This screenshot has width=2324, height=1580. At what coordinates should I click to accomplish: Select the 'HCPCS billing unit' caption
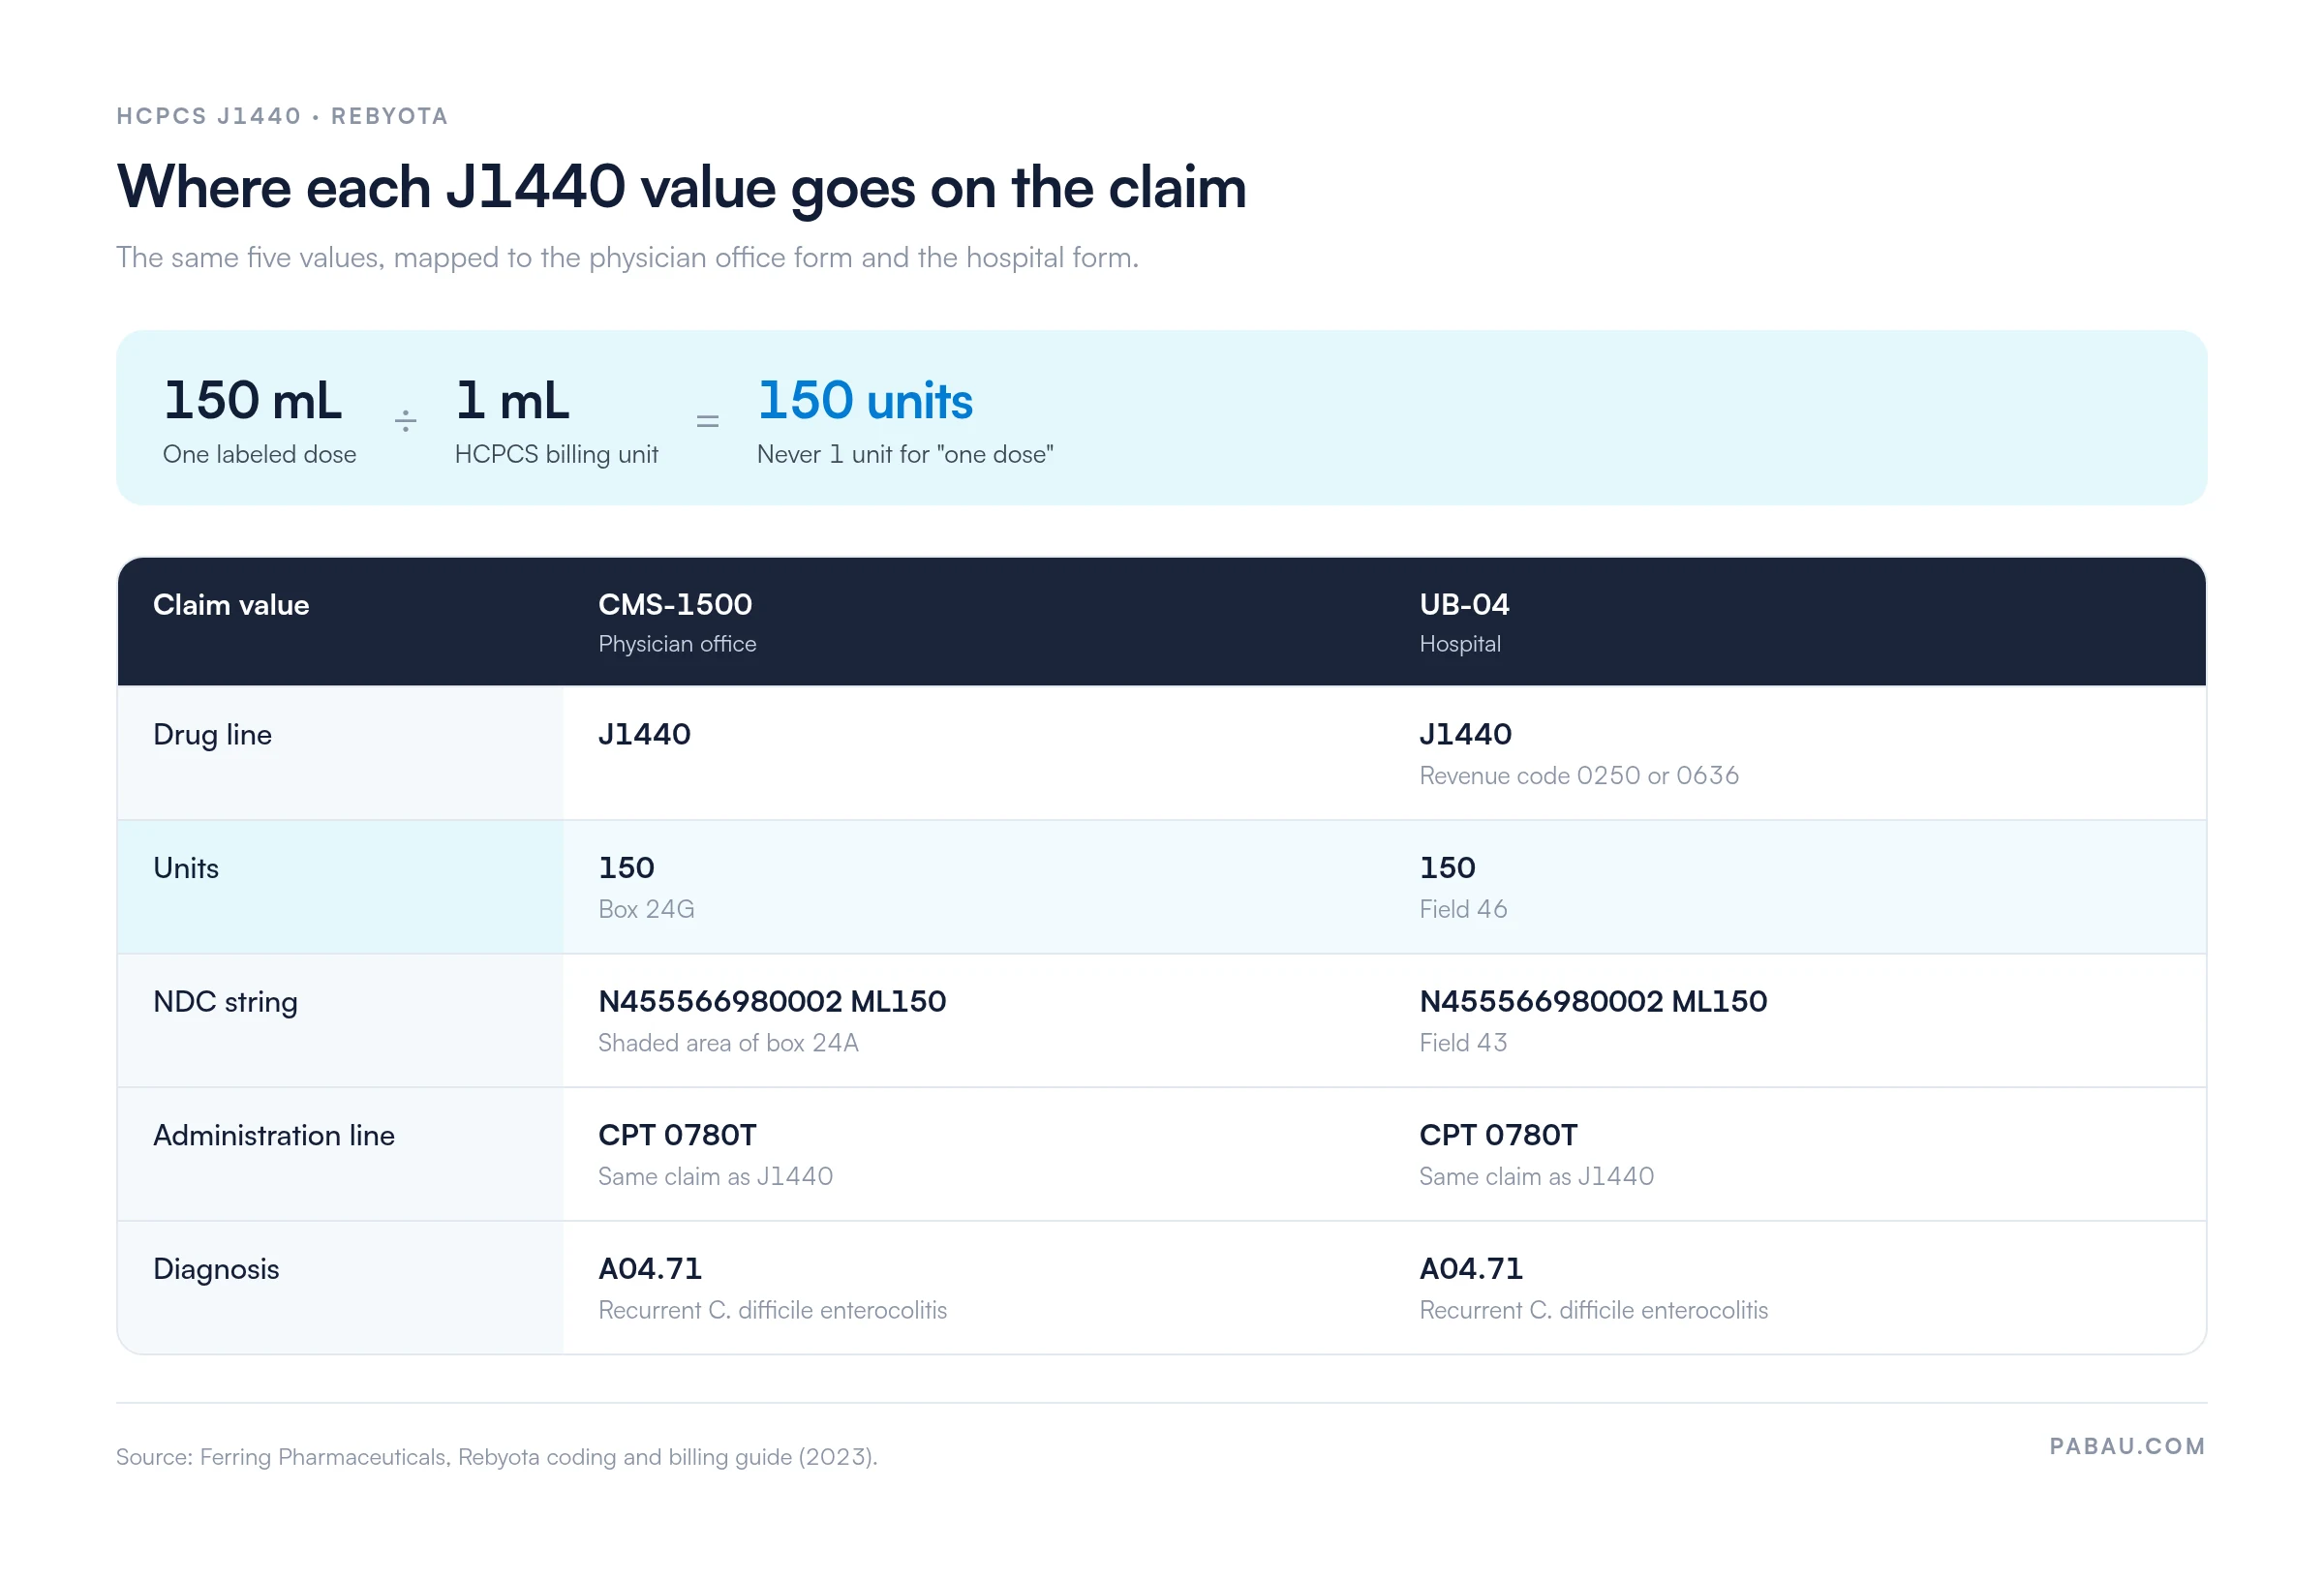(x=556, y=454)
